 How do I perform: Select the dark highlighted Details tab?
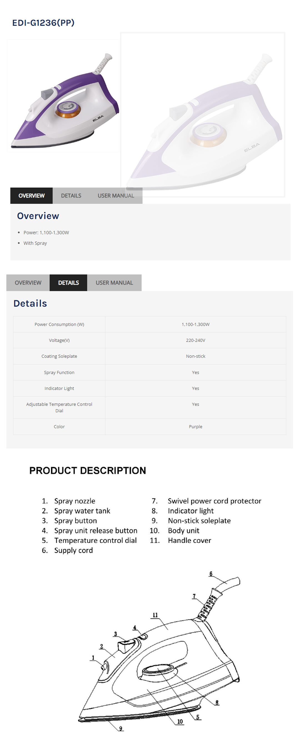point(68,283)
